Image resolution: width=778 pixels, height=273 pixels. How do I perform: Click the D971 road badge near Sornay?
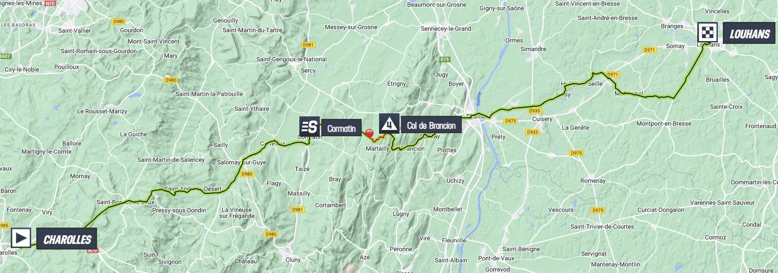coord(649,50)
